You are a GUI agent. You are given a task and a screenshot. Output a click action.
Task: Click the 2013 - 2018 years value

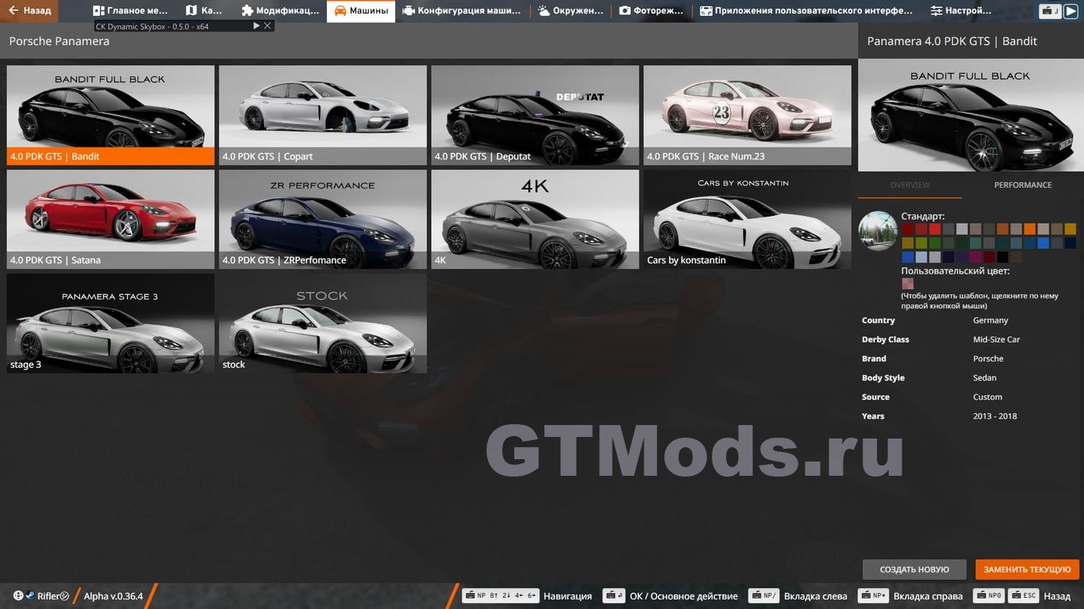tap(995, 416)
